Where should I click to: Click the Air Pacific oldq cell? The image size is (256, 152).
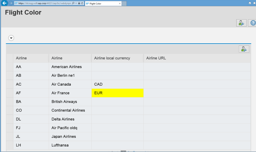tap(70, 128)
